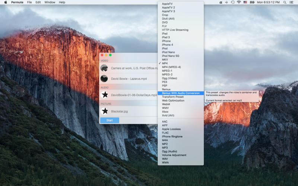This screenshot has width=298, height=186.
Task: Select Apple Lossless audio preset
Action: (171, 129)
